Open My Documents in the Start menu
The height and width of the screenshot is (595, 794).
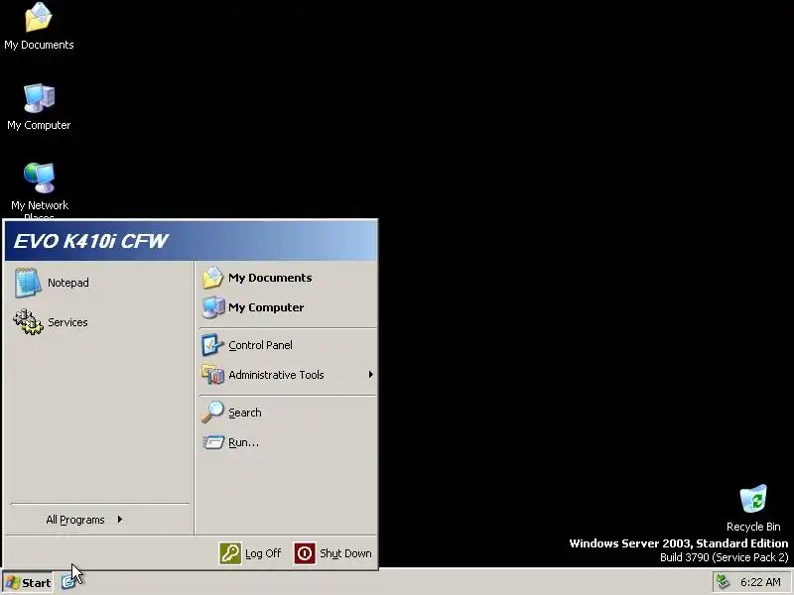[288, 278]
